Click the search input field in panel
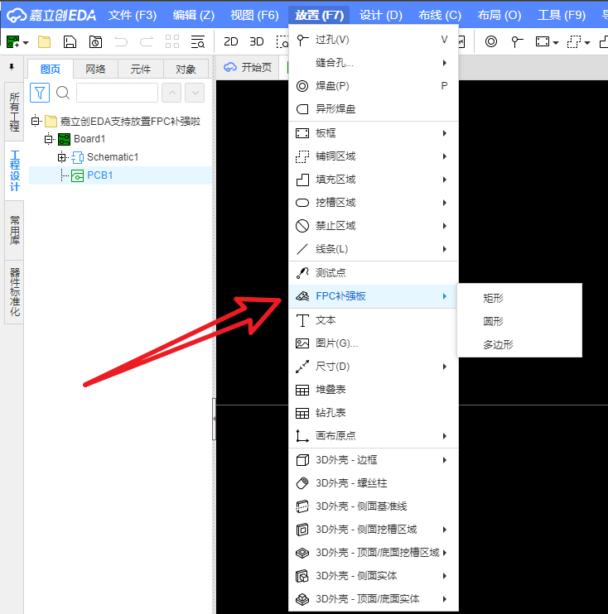The width and height of the screenshot is (608, 614). click(x=117, y=93)
